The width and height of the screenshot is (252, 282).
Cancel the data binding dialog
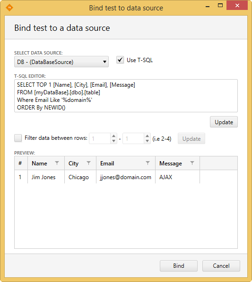(x=221, y=266)
